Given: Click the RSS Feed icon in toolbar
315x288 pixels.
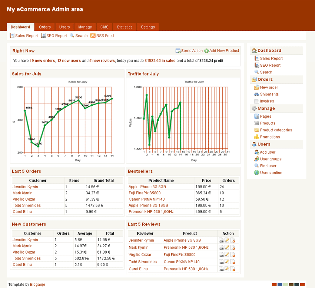Looking at the screenshot, I should [93, 36].
